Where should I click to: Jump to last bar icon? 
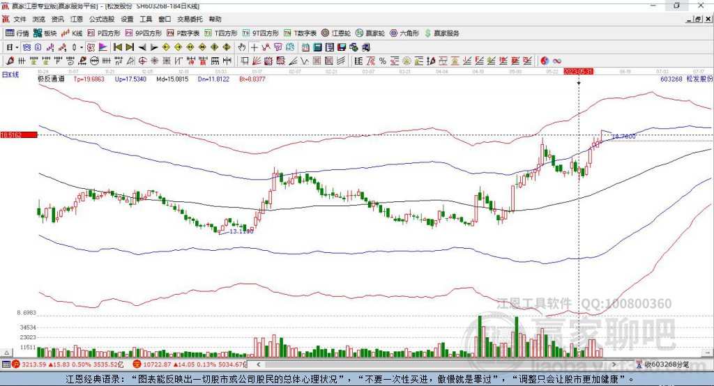point(130,47)
